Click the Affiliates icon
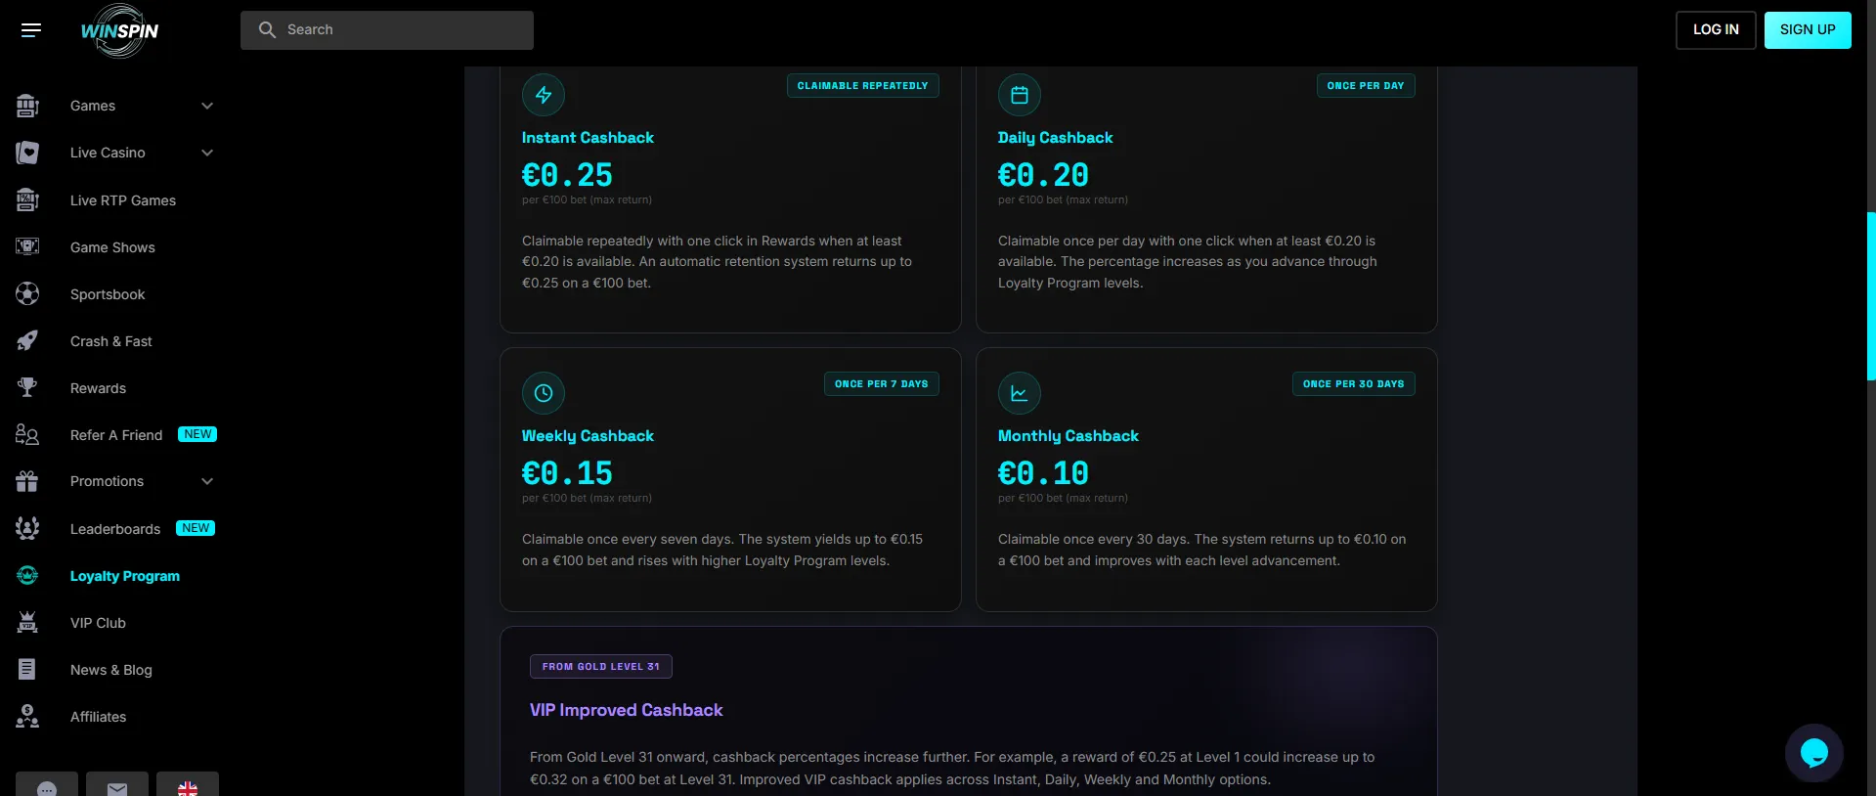1876x796 pixels. coord(27,717)
